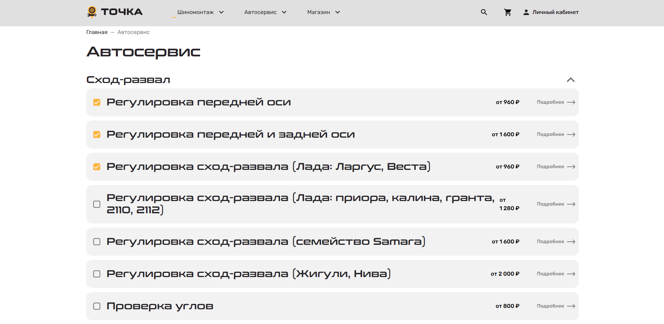664x324 pixels.
Task: Click the search magnifier icon
Action: [484, 12]
